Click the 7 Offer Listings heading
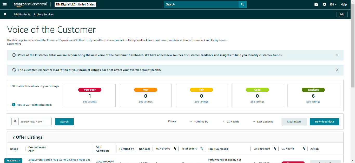The image size is (355, 163). 27,137
